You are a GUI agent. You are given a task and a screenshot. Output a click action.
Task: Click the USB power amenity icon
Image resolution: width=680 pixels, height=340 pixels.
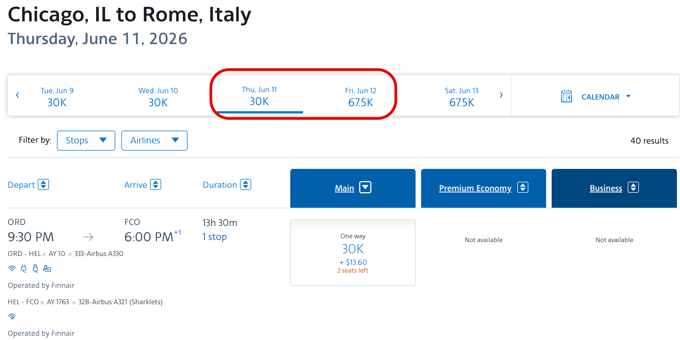tap(35, 268)
